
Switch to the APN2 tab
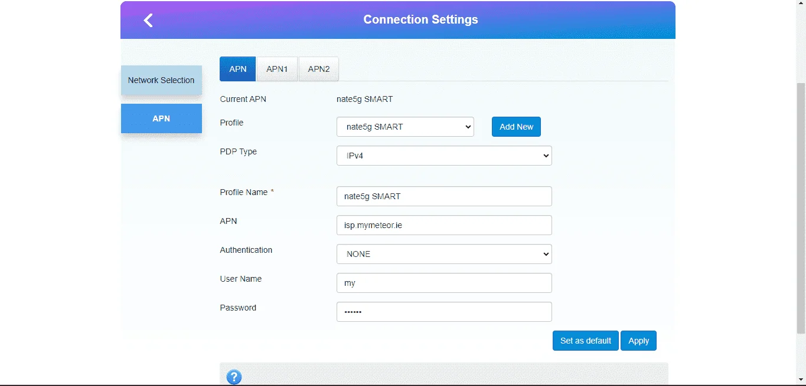pyautogui.click(x=319, y=69)
